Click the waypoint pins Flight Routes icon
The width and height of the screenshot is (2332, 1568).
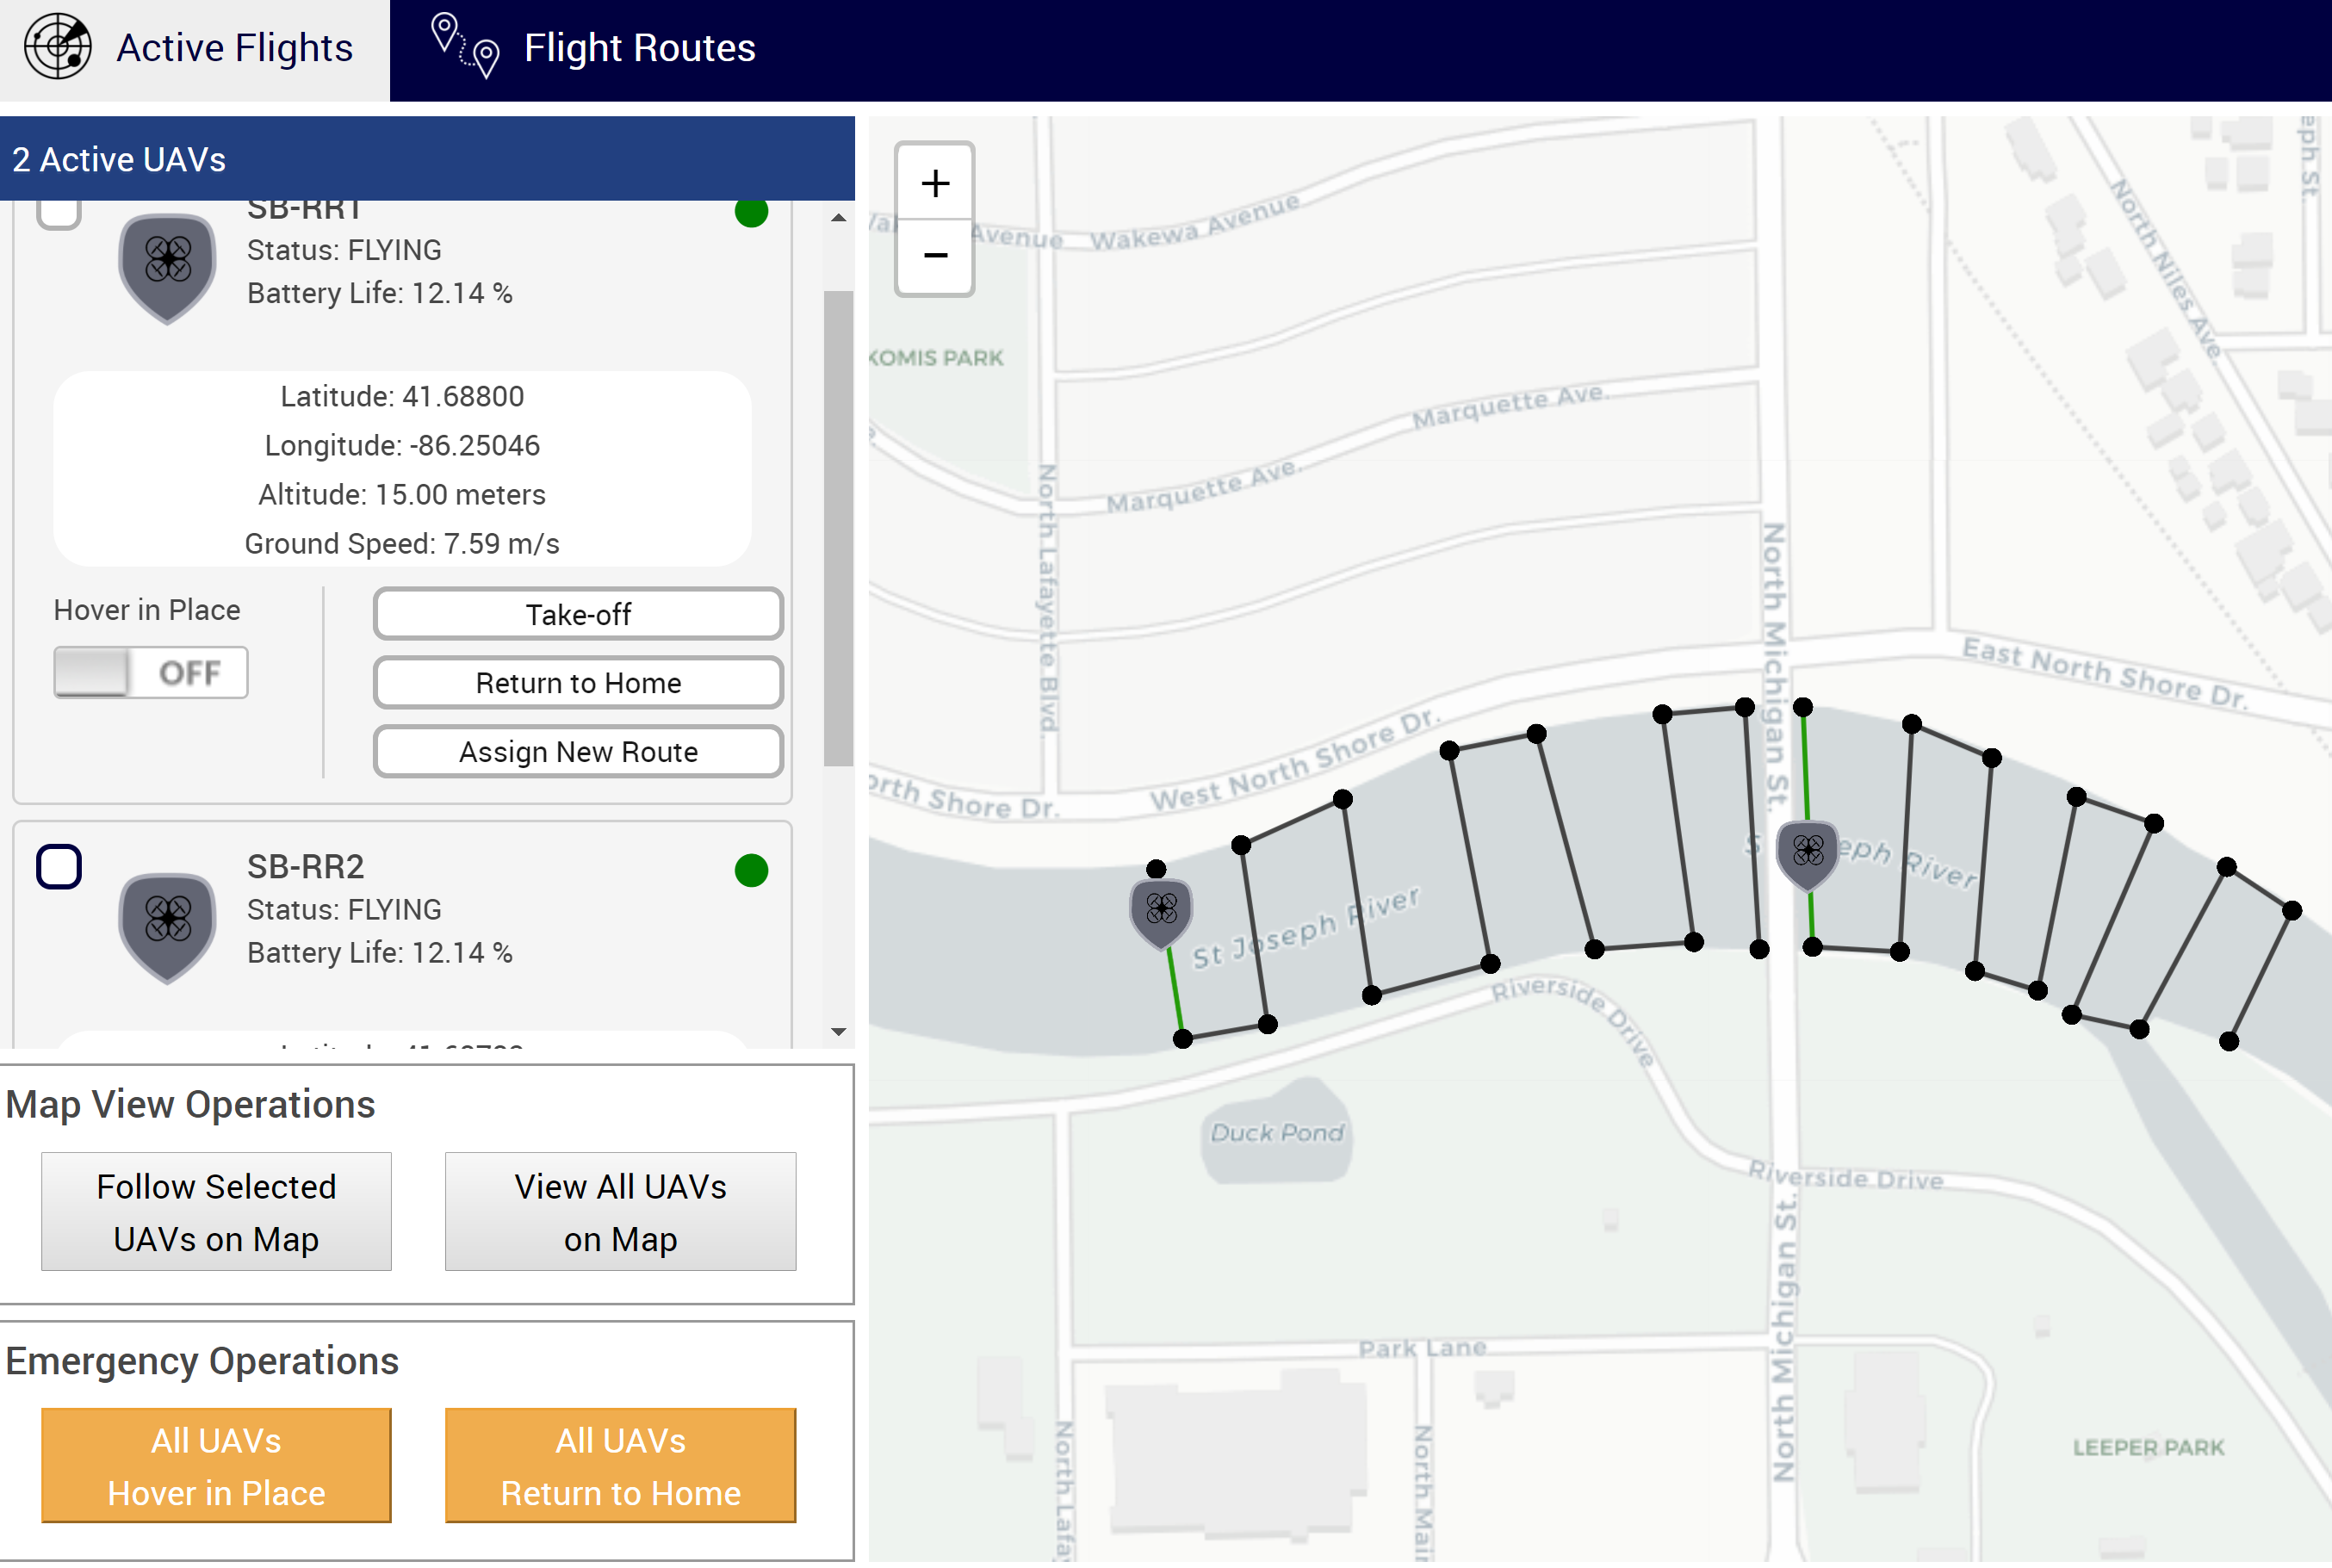pyautogui.click(x=465, y=47)
